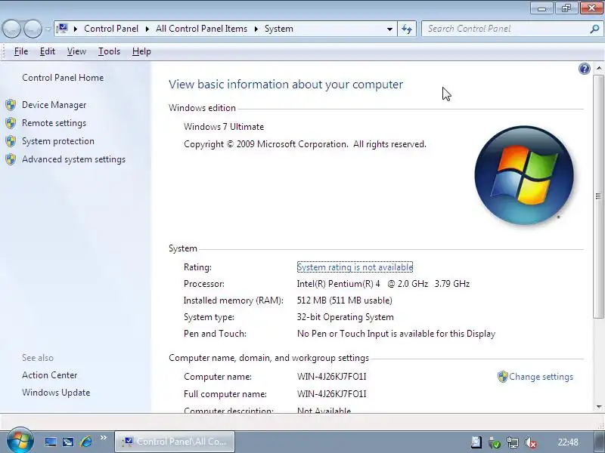Screen dimensions: 605x453
Task: Open the File menu
Action: click(21, 51)
